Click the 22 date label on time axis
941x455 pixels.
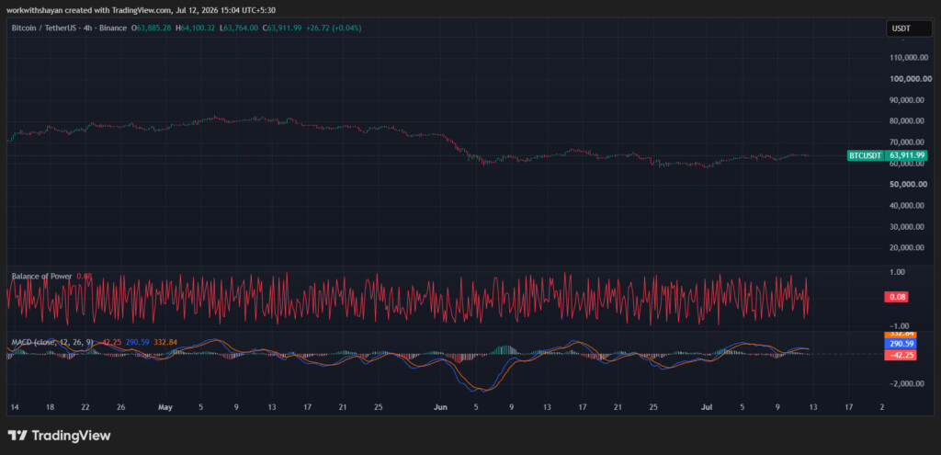pos(85,407)
